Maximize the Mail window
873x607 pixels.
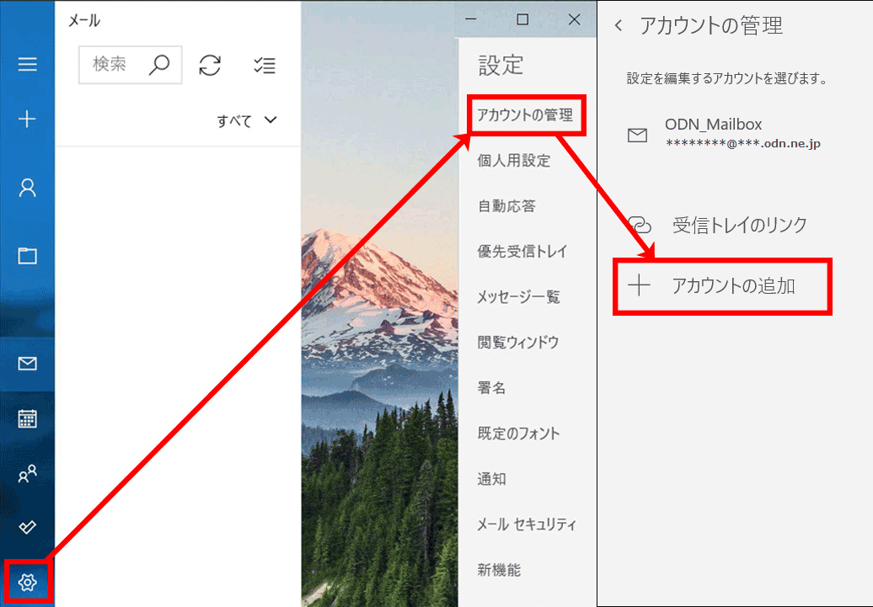522,19
